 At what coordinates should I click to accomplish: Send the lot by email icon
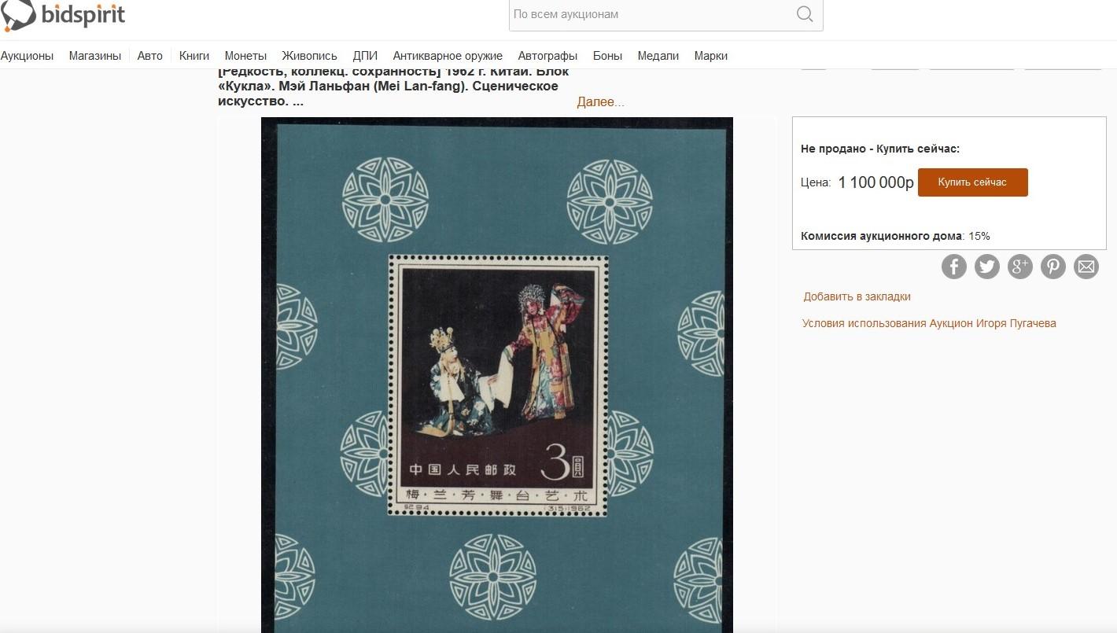(x=1086, y=267)
